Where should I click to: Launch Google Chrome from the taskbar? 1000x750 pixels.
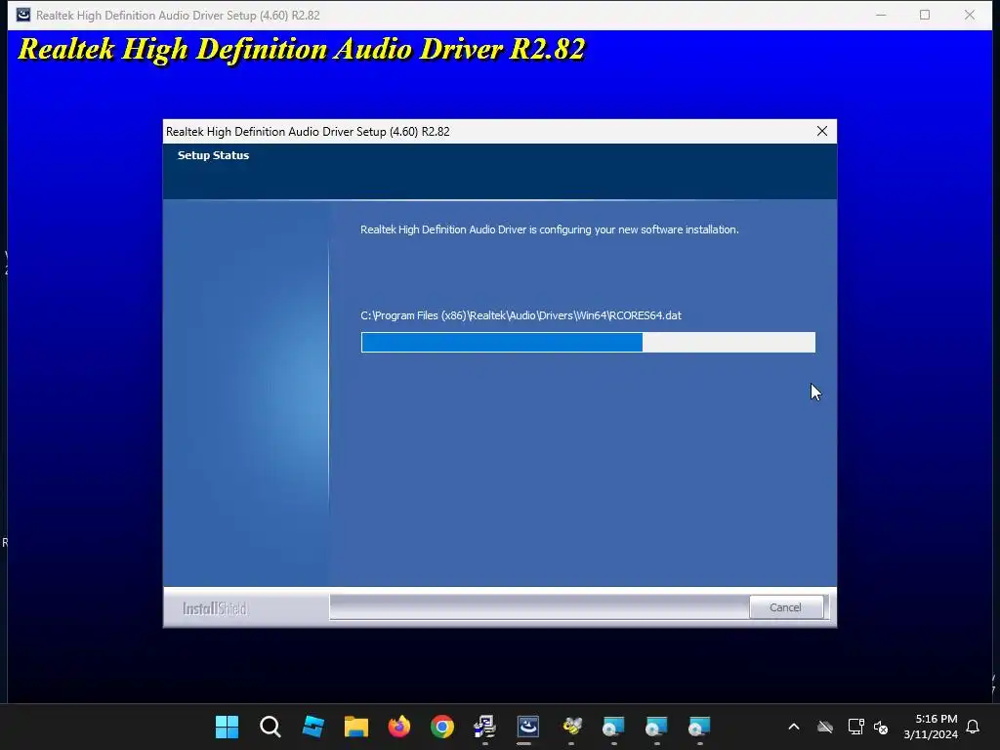coord(442,727)
